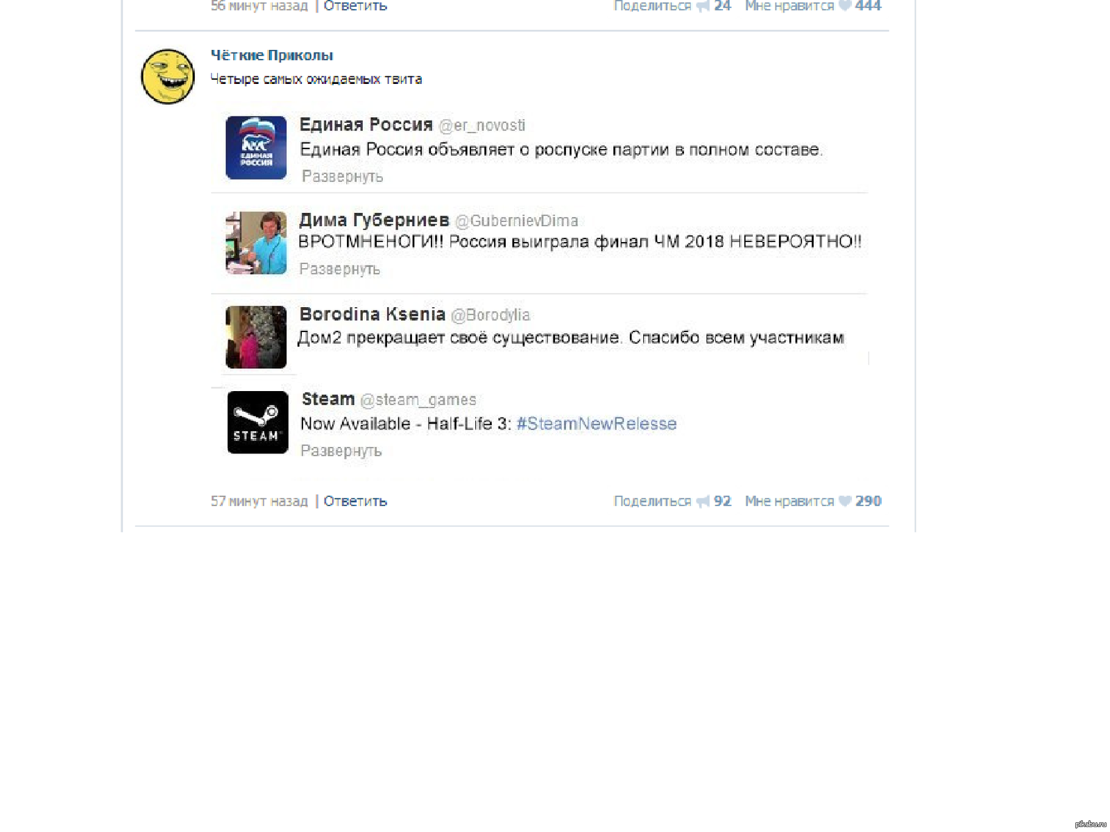Viewport: 1110px width, 832px height.
Task: Click the heart icon next to 444
Action: (x=845, y=6)
